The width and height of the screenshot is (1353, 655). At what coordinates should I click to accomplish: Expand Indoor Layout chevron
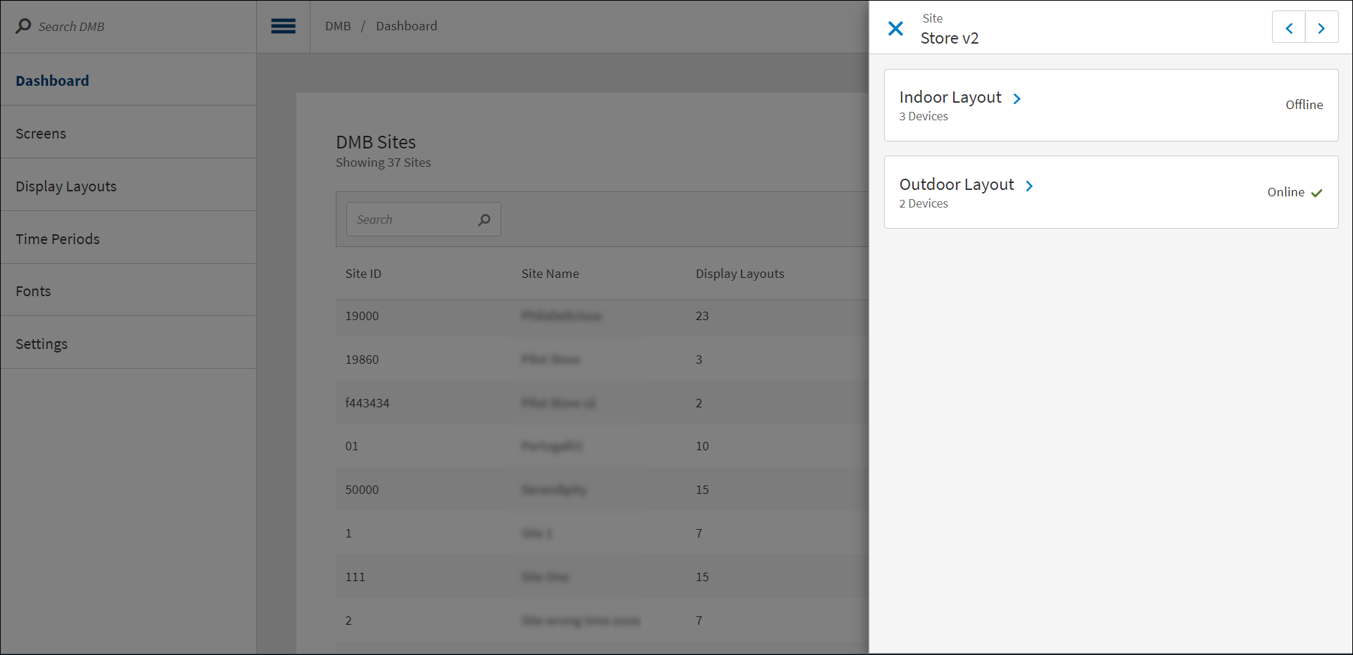[1017, 98]
